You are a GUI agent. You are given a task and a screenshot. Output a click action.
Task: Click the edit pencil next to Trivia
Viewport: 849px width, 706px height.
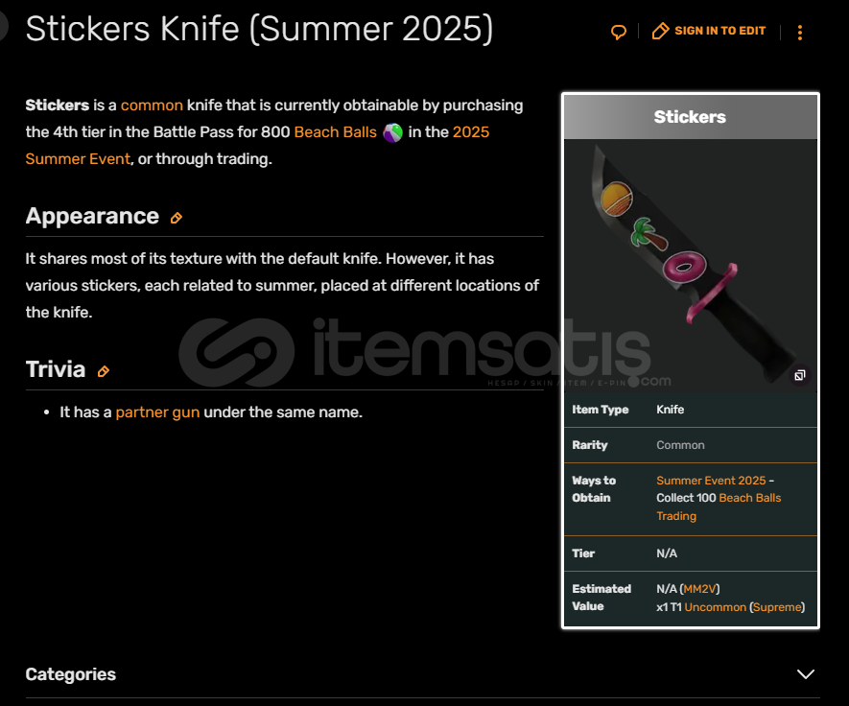pyautogui.click(x=103, y=371)
